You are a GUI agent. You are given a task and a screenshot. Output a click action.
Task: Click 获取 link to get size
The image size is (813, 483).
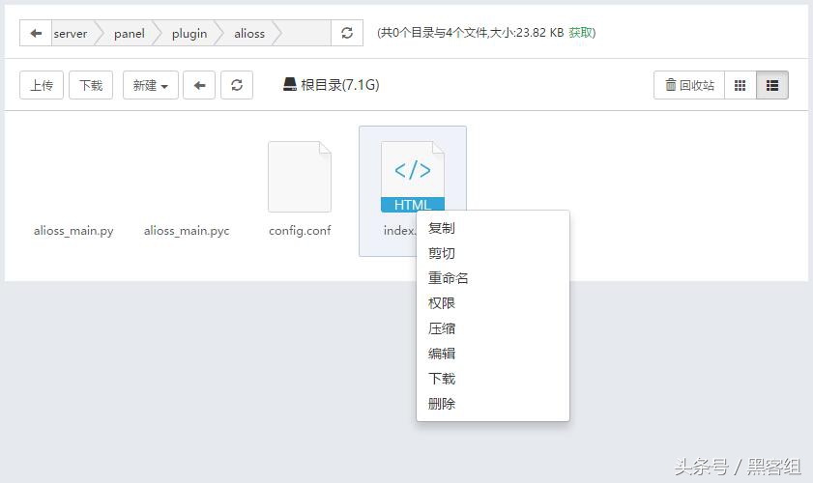click(580, 33)
